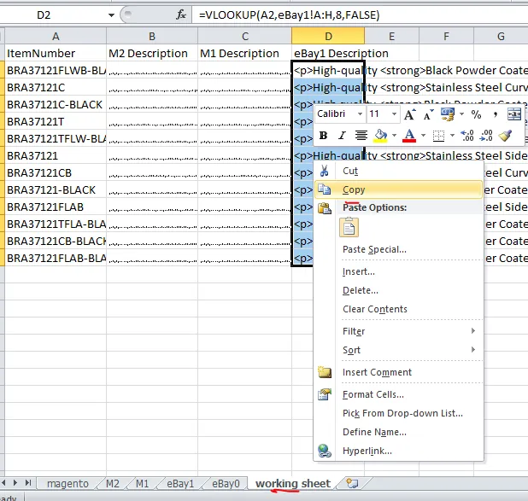Select Define Name... entry

(x=398, y=433)
